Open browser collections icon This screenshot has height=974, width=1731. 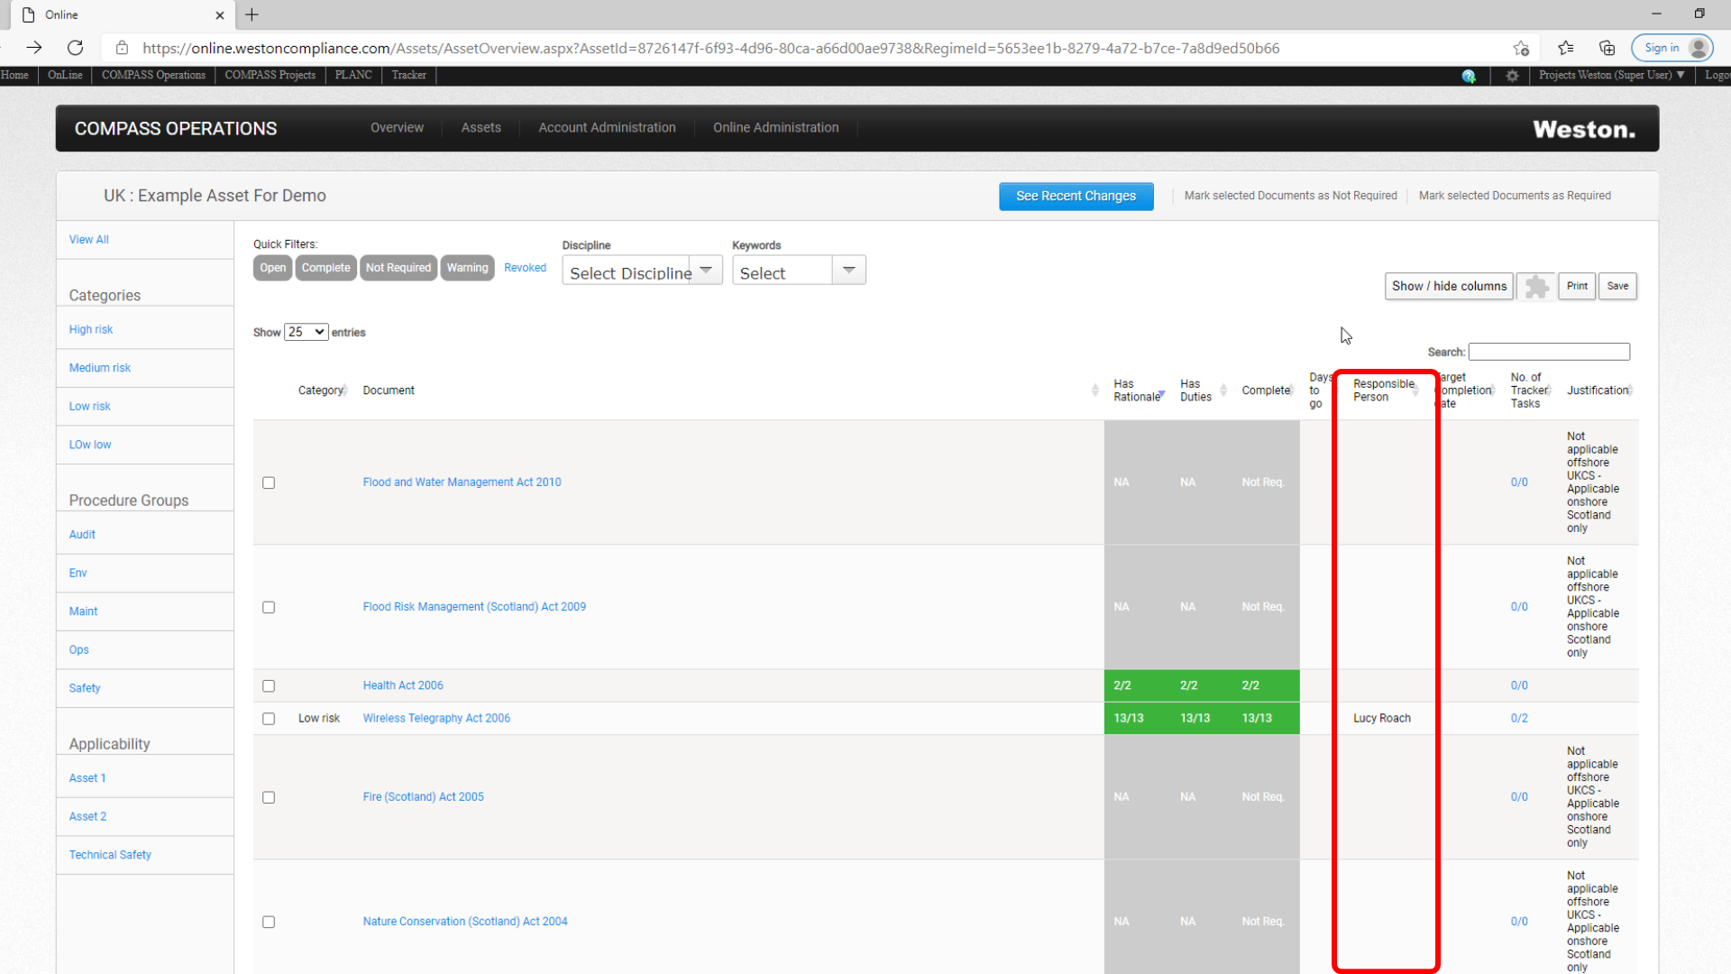pos(1607,48)
